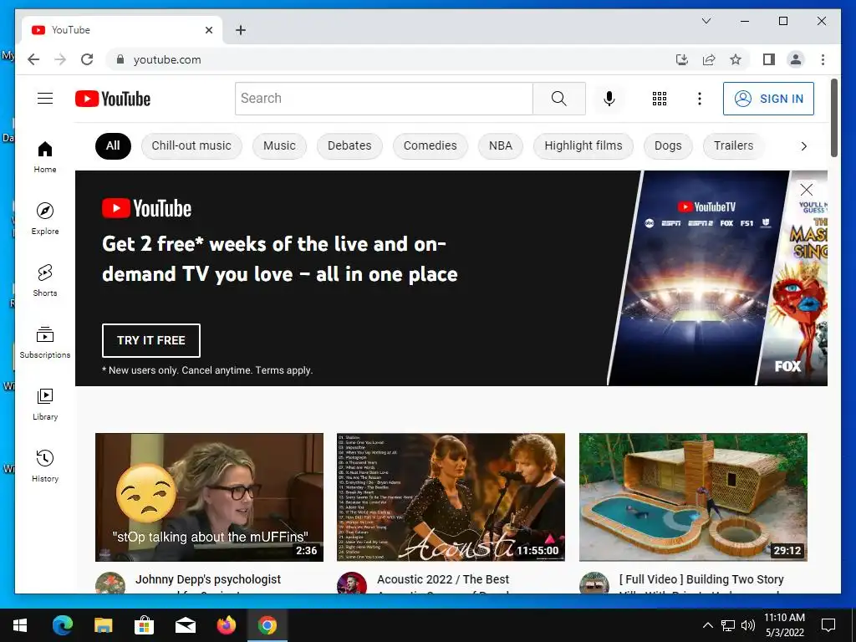The height and width of the screenshot is (642, 856).
Task: Close the YouTube TV promo banner
Action: (x=807, y=190)
